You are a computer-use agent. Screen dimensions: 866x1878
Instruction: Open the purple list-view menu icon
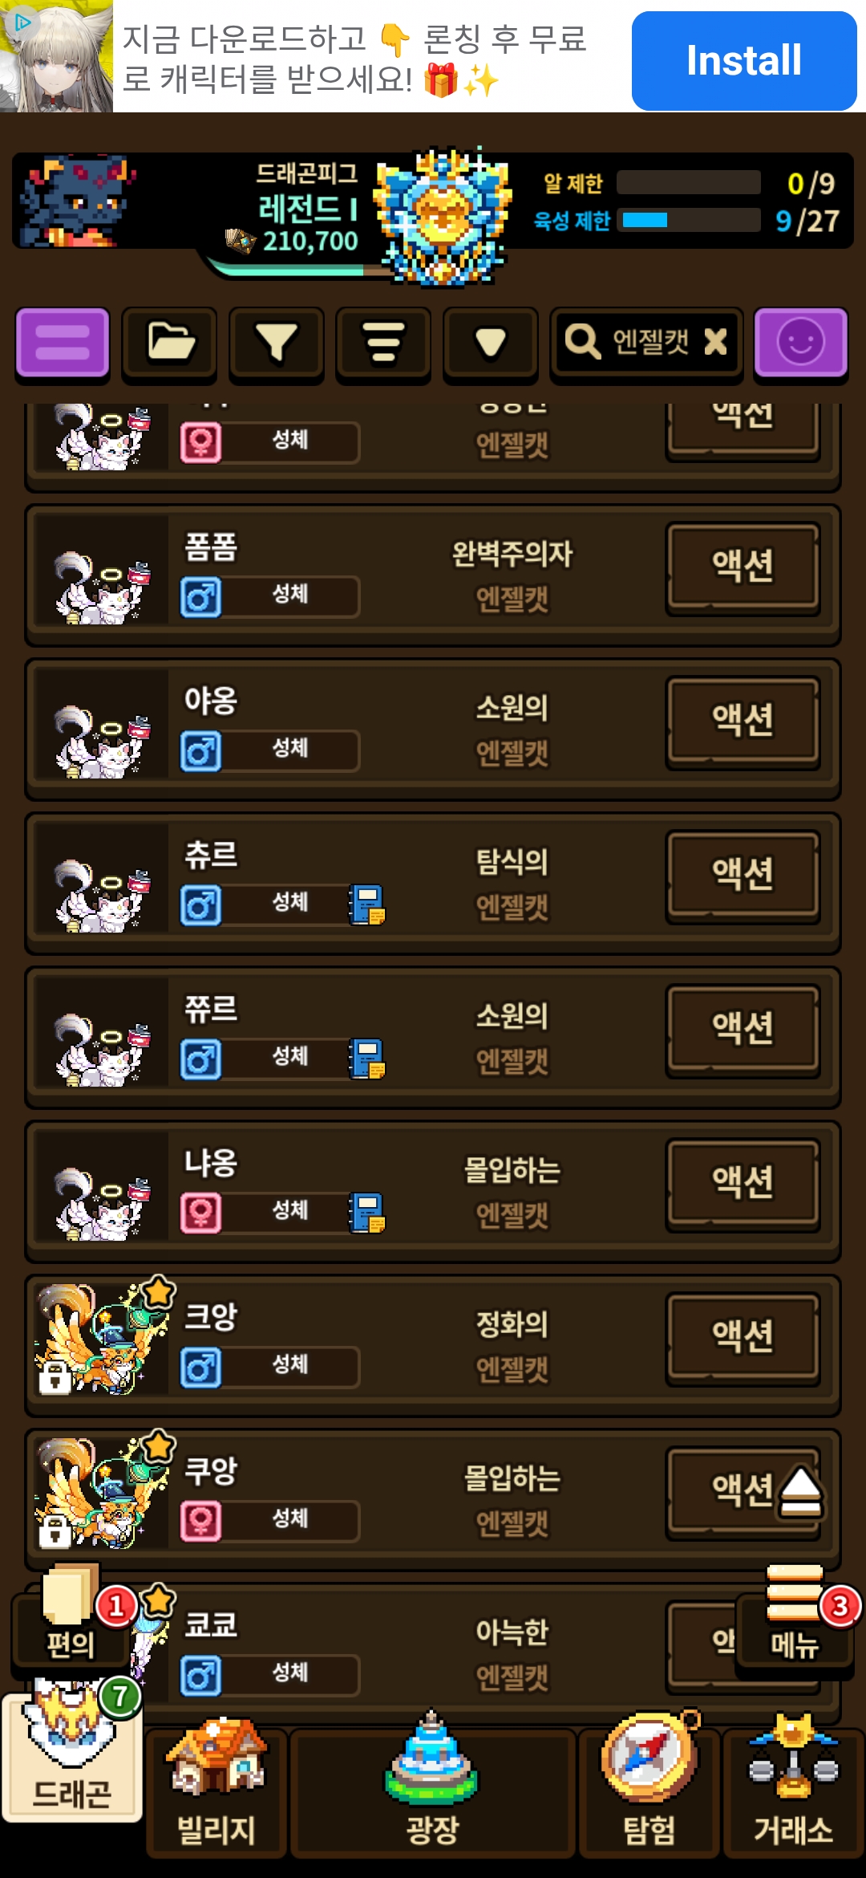tap(62, 343)
